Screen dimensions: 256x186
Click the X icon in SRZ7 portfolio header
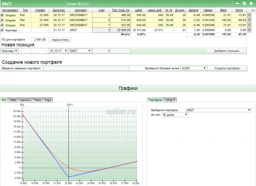pyautogui.click(x=244, y=4)
